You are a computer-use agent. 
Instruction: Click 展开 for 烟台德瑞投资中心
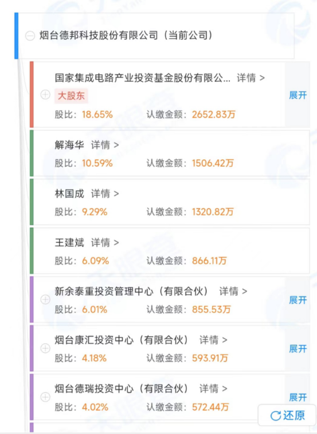[298, 397]
